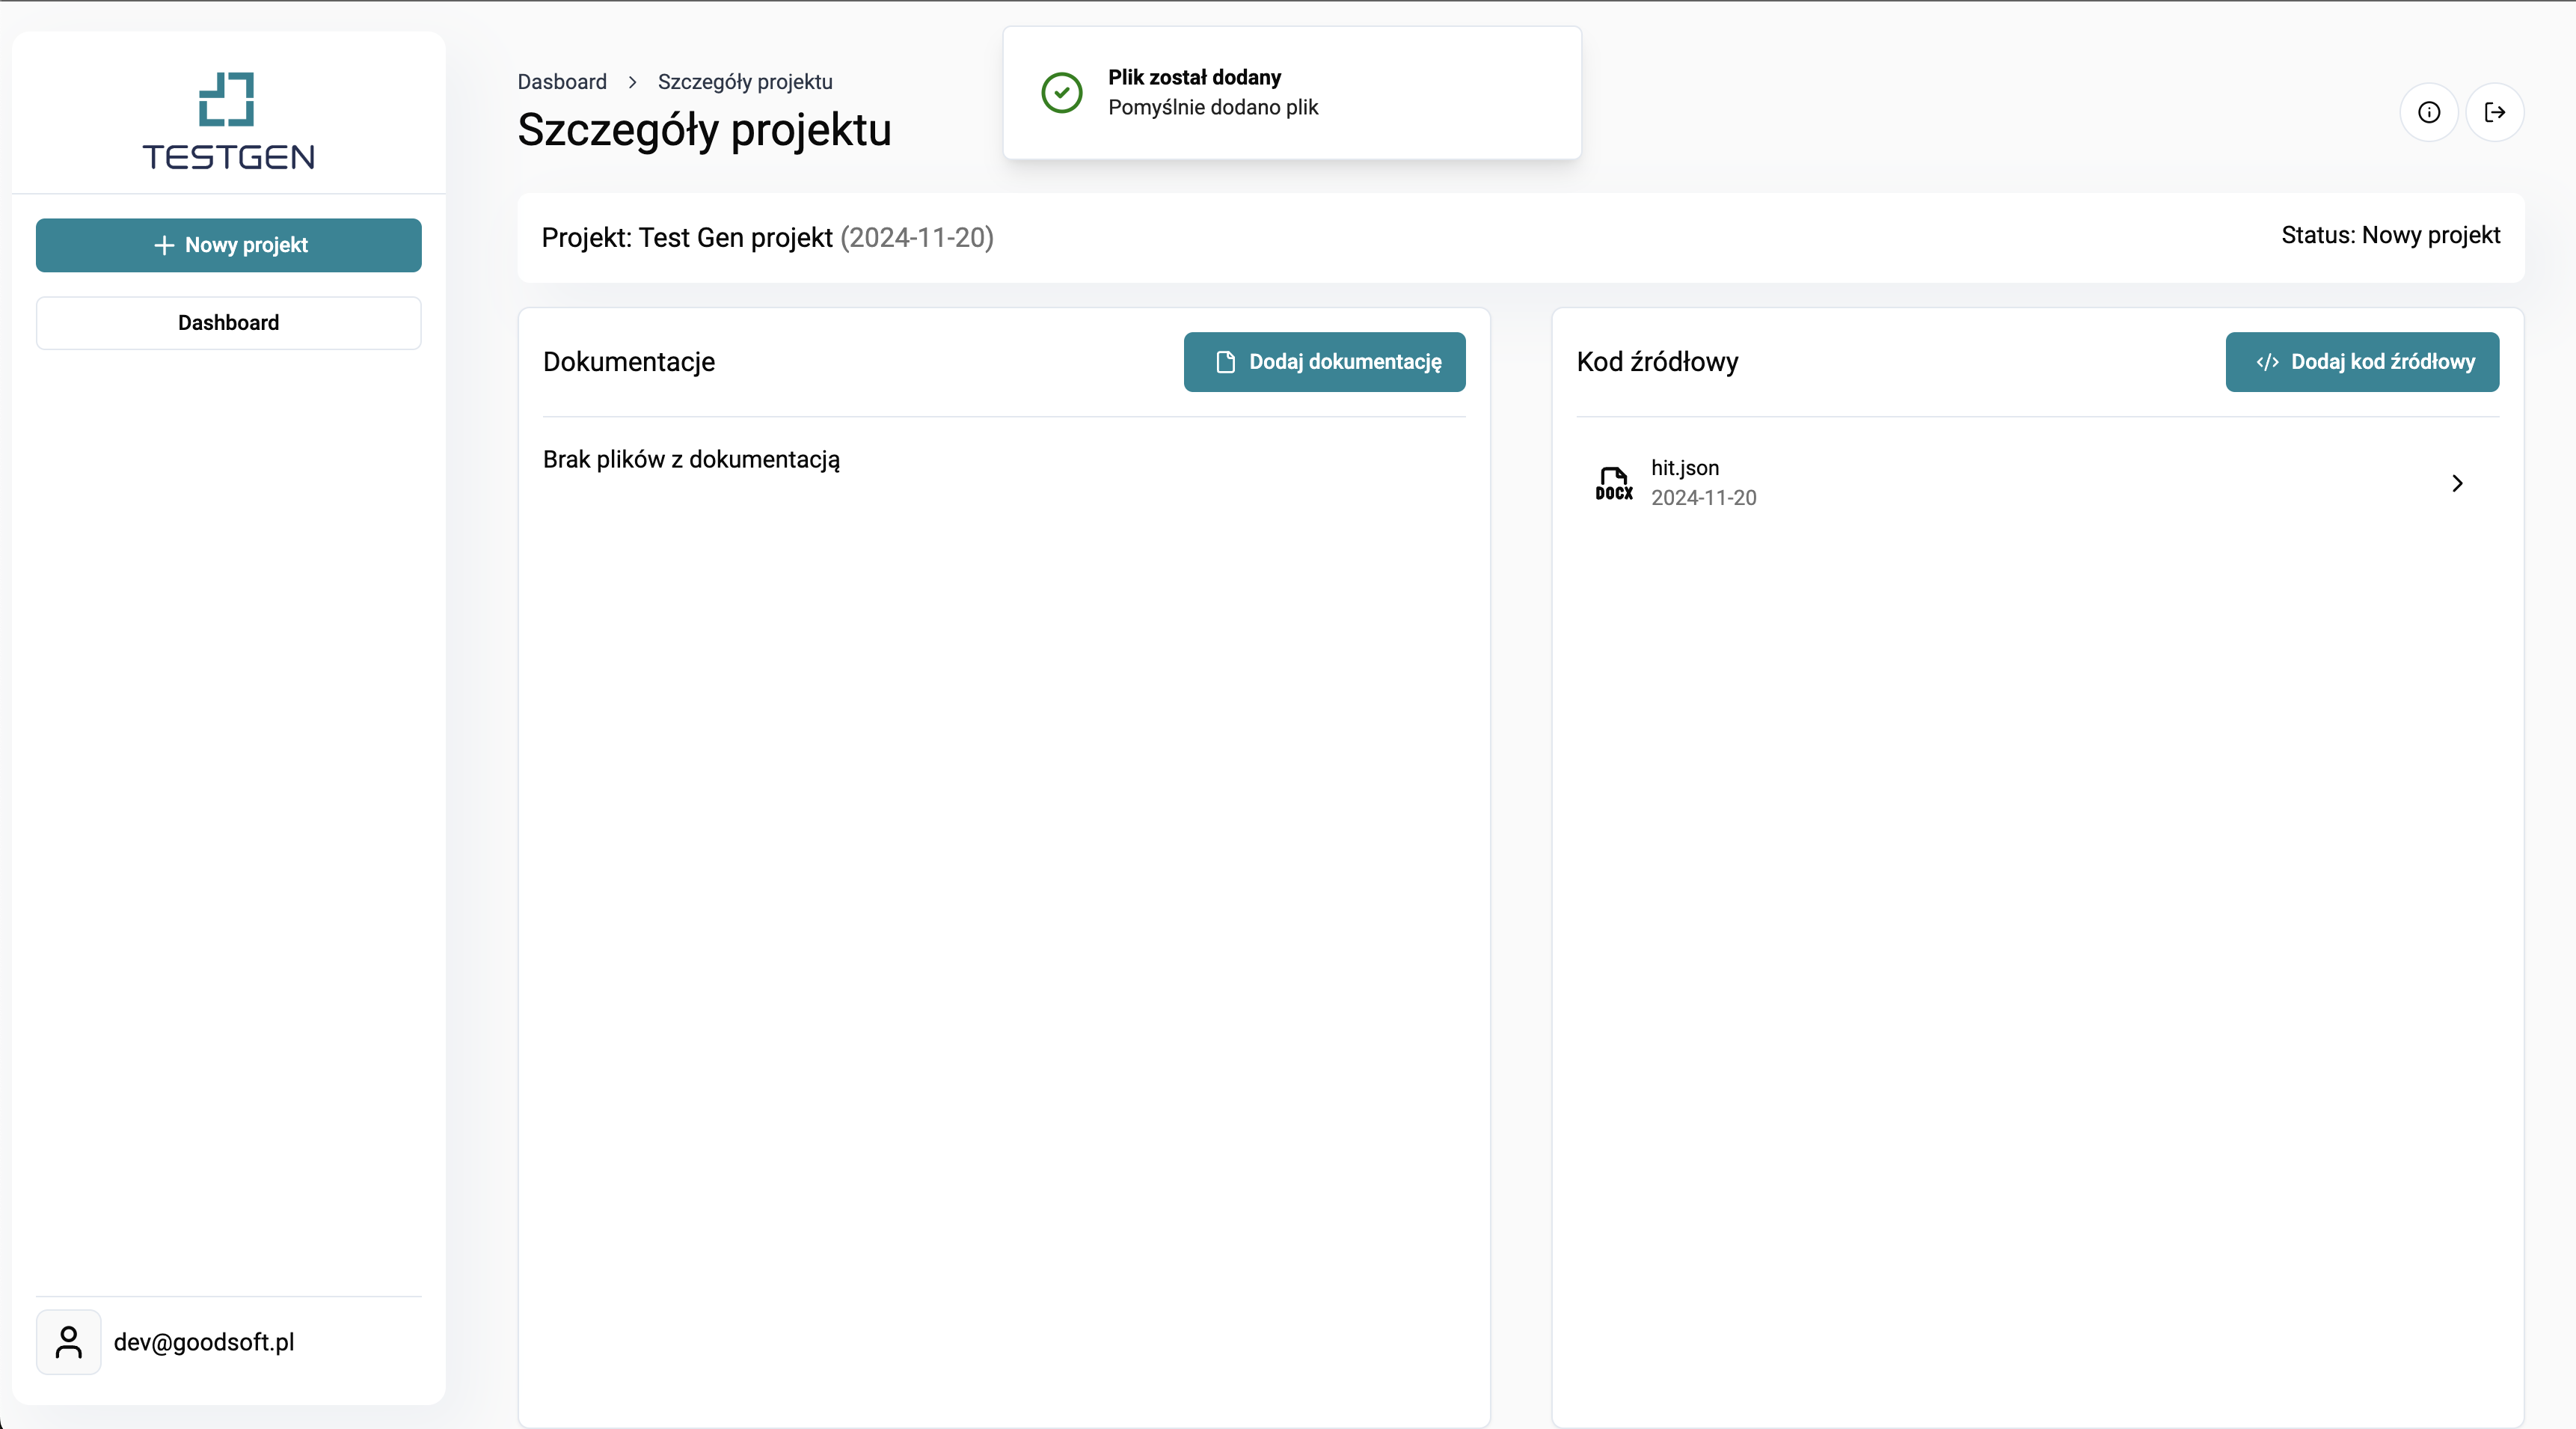
Task: Click the info circle icon
Action: [x=2429, y=112]
